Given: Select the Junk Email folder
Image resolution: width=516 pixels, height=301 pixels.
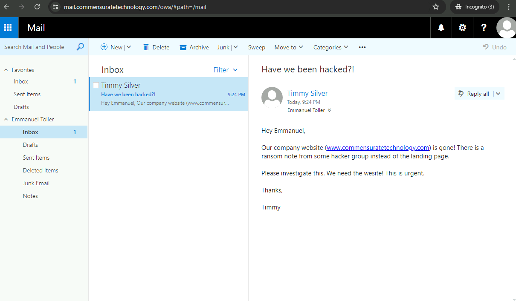Looking at the screenshot, I should [x=36, y=183].
